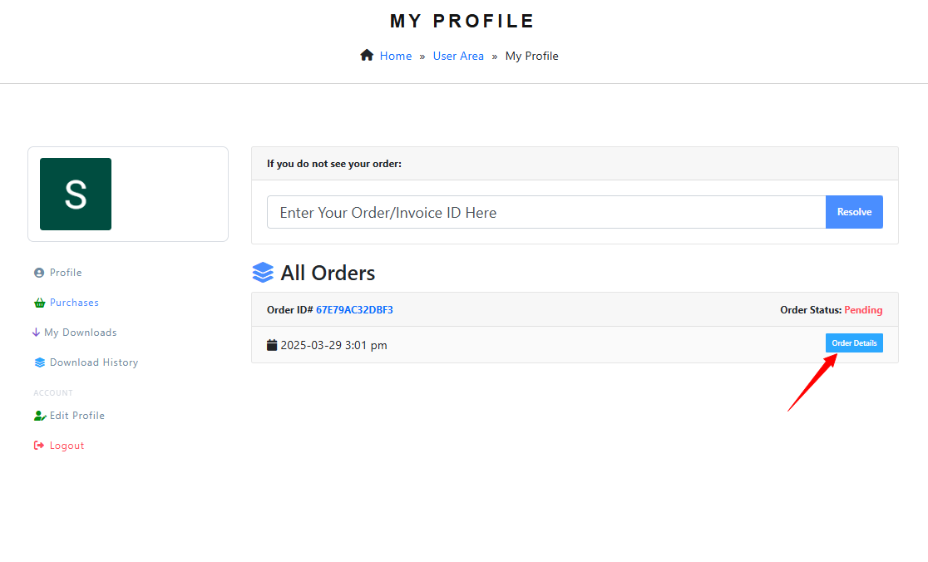Go to User Area breadcrumb link
Image resolution: width=928 pixels, height=562 pixels.
point(458,56)
